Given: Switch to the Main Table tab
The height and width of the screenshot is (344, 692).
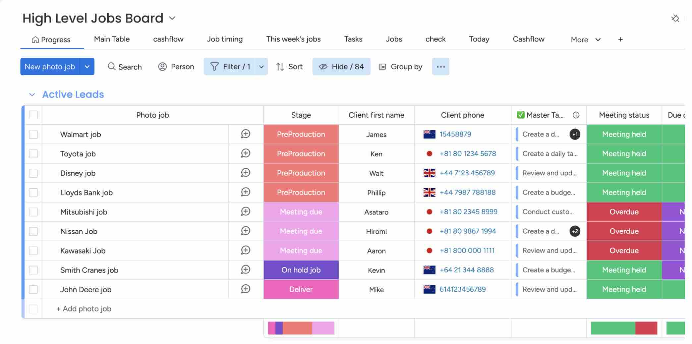Looking at the screenshot, I should click(x=112, y=39).
